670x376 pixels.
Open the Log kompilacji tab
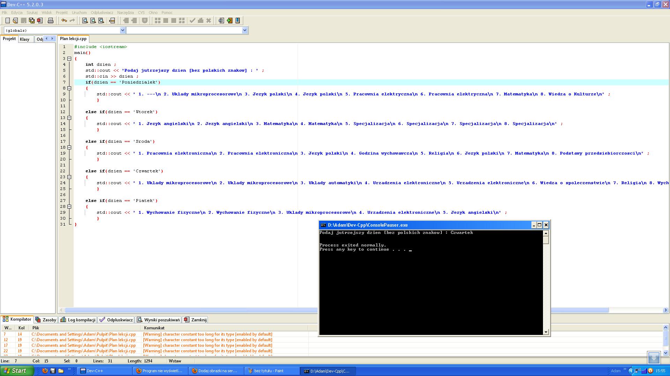click(78, 320)
